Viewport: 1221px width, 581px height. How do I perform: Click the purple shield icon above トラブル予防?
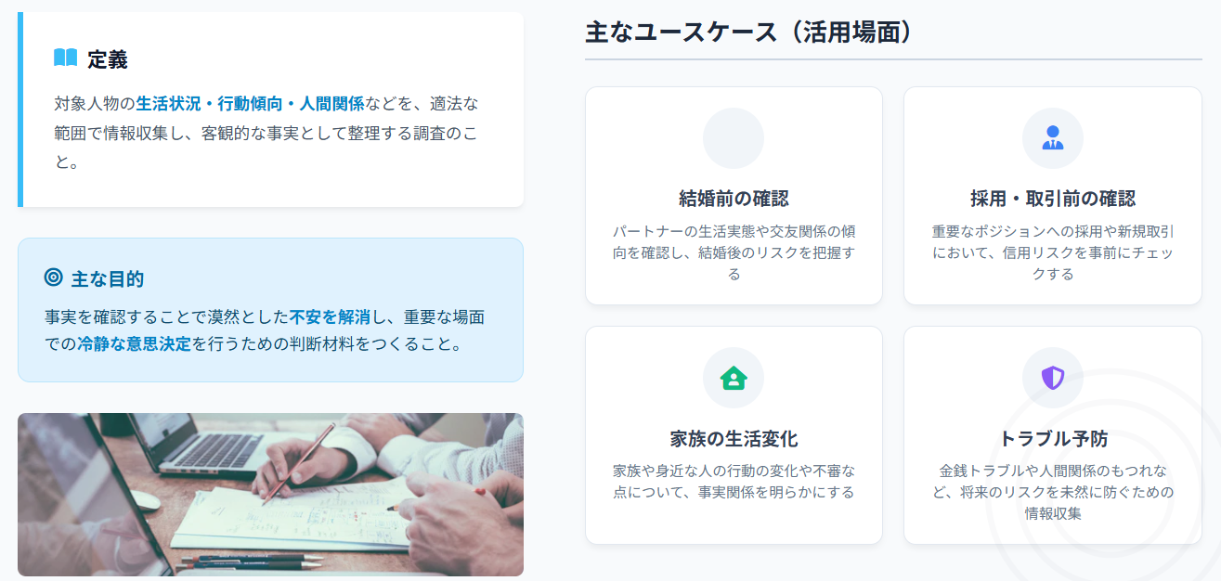(1052, 378)
